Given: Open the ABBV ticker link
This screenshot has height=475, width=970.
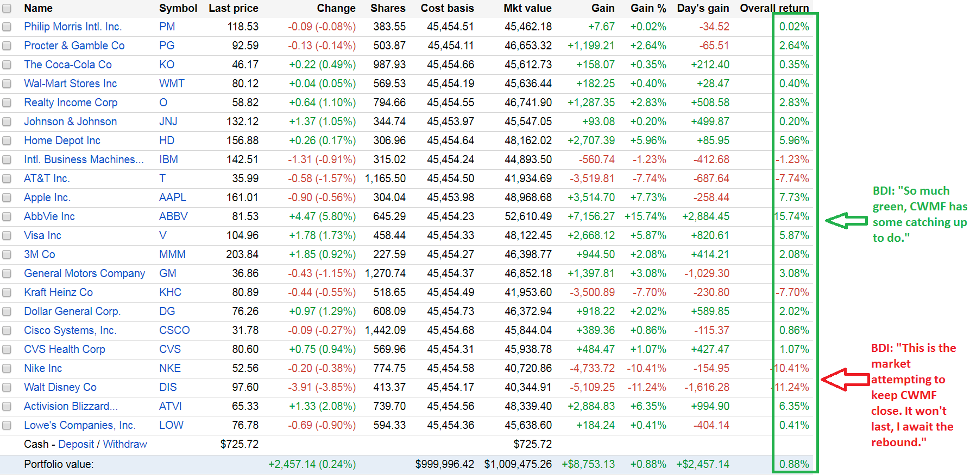Looking at the screenshot, I should (173, 216).
